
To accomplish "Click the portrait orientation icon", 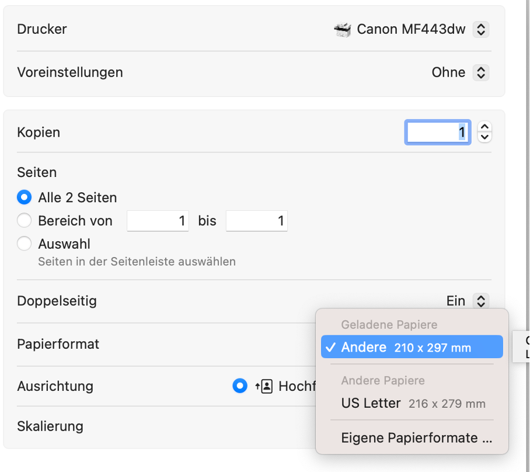I will pyautogui.click(x=264, y=386).
